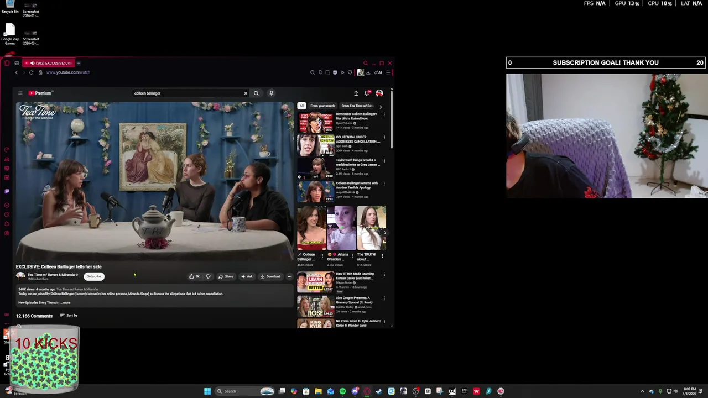This screenshot has height=398, width=708.
Task: Select the From Tea Time w/ Raven chip
Action: pos(357,106)
